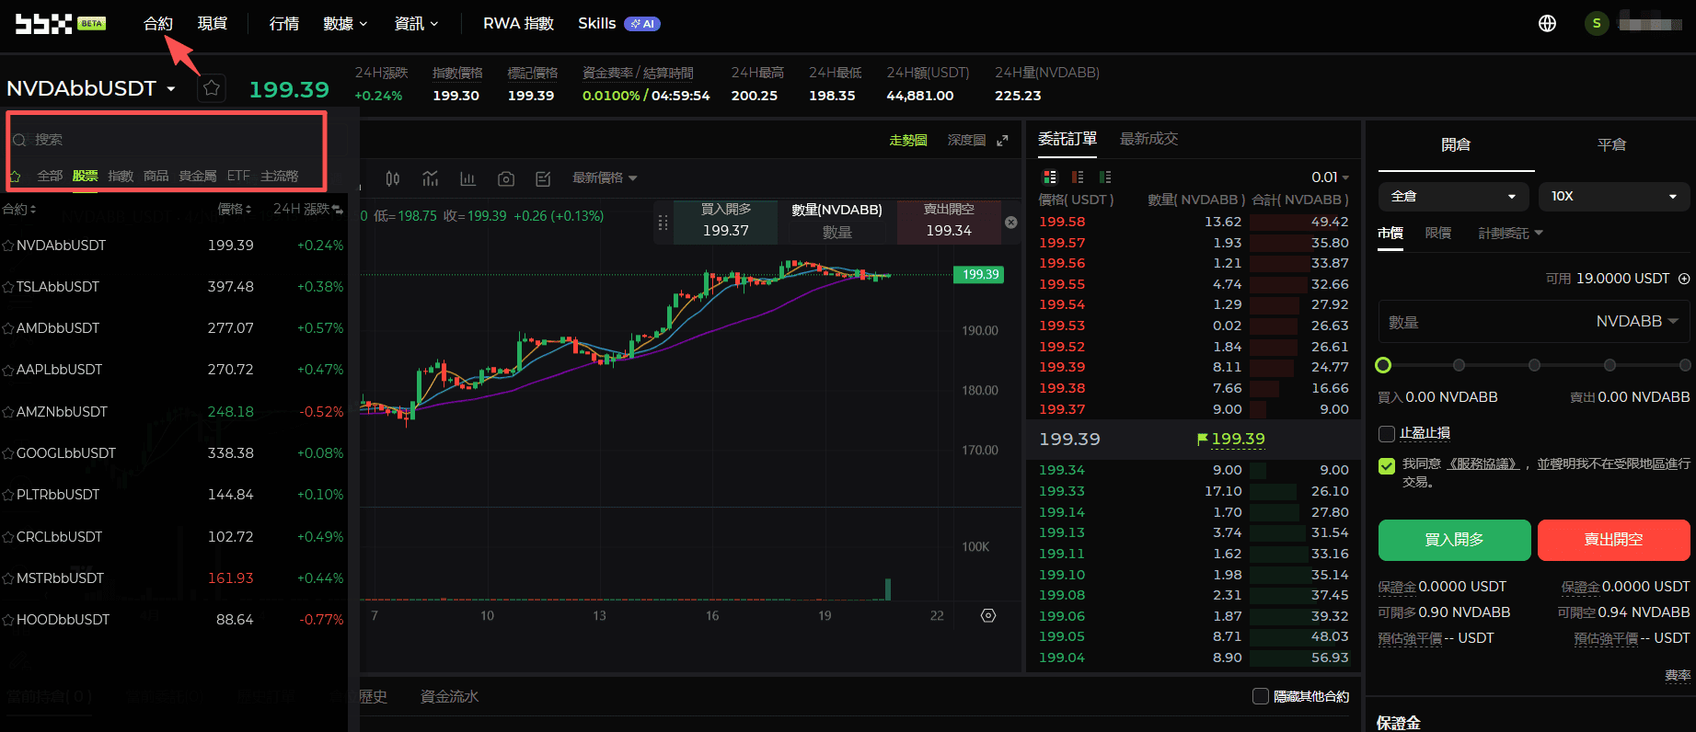Switch the 24H change display toggle icon
The width and height of the screenshot is (1696, 732).
[338, 210]
